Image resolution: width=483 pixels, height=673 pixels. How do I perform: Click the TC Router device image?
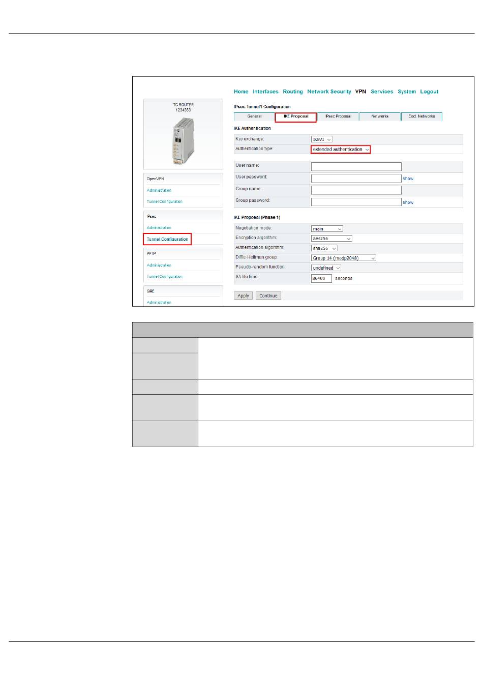[x=183, y=140]
